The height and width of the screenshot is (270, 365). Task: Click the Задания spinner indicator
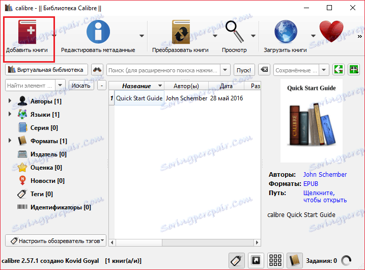346,261
